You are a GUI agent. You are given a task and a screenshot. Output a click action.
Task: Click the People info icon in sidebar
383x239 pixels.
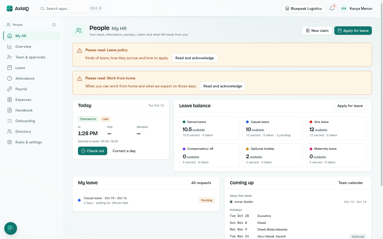54,25
